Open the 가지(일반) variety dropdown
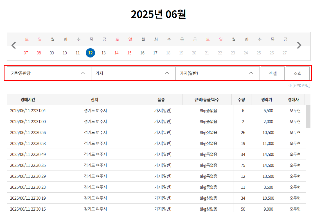The width and height of the screenshot is (329, 212). pos(218,73)
